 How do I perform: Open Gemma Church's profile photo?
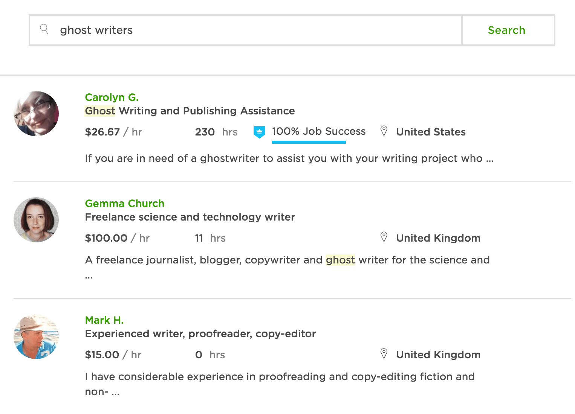(36, 220)
